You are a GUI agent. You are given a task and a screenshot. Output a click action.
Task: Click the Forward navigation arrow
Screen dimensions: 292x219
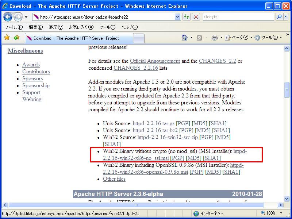[18, 17]
